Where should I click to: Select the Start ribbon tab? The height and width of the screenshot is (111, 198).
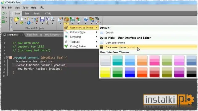click(x=18, y=13)
